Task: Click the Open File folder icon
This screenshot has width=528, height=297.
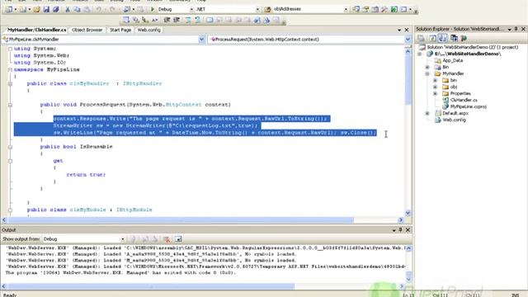Action: (36, 9)
